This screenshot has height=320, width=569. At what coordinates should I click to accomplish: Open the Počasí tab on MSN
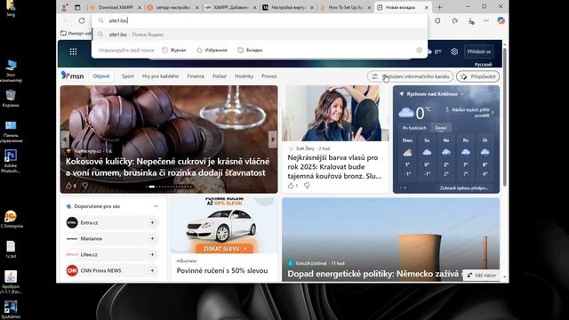tap(220, 76)
